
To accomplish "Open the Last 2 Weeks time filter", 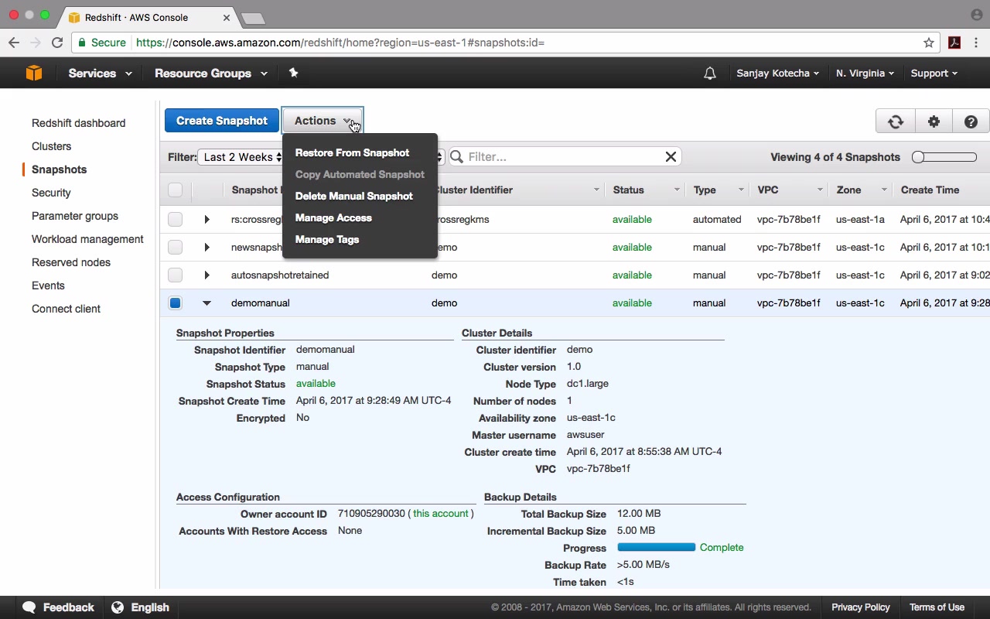I will (x=241, y=157).
